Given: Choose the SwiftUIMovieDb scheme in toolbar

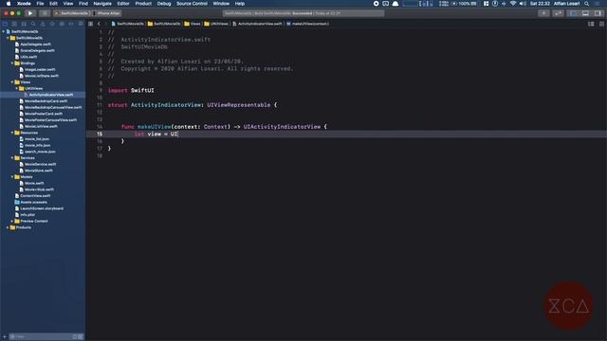Looking at the screenshot, I should point(72,13).
